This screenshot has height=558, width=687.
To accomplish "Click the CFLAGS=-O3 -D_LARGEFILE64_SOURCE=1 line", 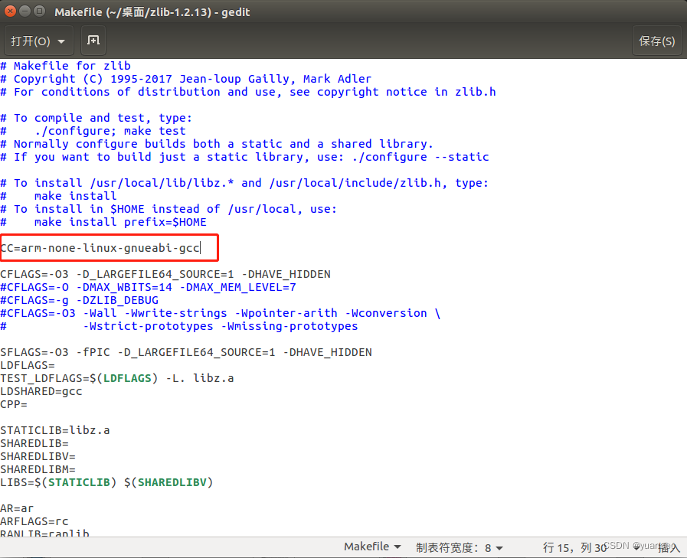I will tap(165, 274).
